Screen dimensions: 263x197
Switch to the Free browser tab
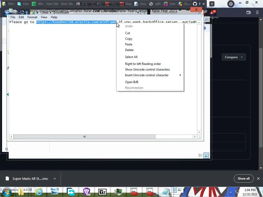pos(23,4)
